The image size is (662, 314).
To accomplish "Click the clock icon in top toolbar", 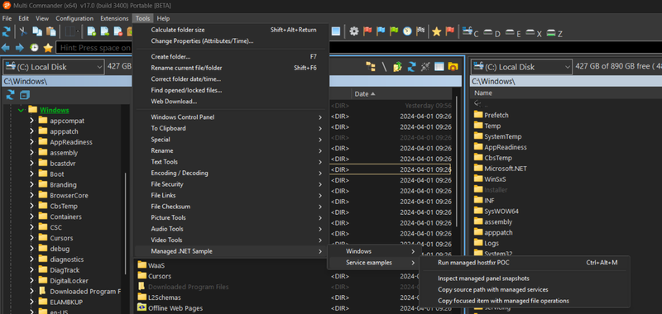I will 407,31.
